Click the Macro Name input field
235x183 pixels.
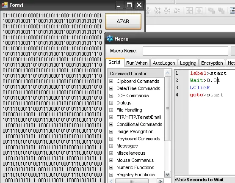click(x=185, y=51)
